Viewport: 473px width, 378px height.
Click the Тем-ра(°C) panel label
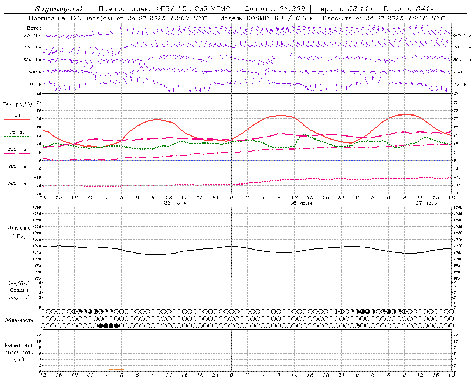[x=17, y=104]
